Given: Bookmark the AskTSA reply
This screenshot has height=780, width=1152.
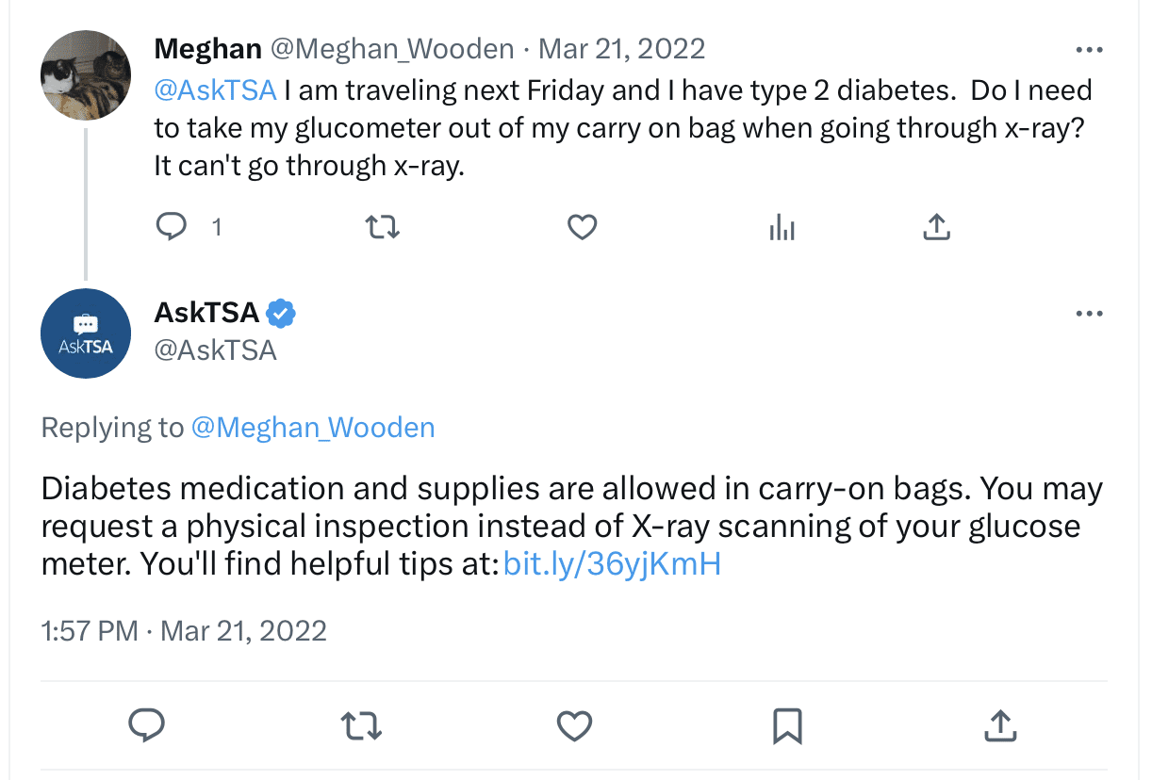Looking at the screenshot, I should pos(788,725).
